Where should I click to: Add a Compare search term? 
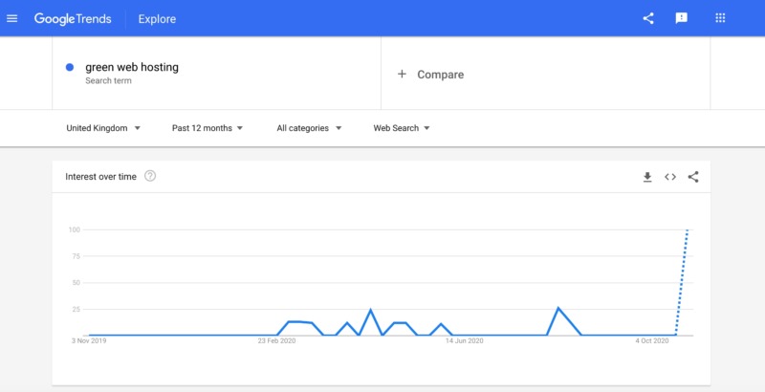[x=440, y=75]
